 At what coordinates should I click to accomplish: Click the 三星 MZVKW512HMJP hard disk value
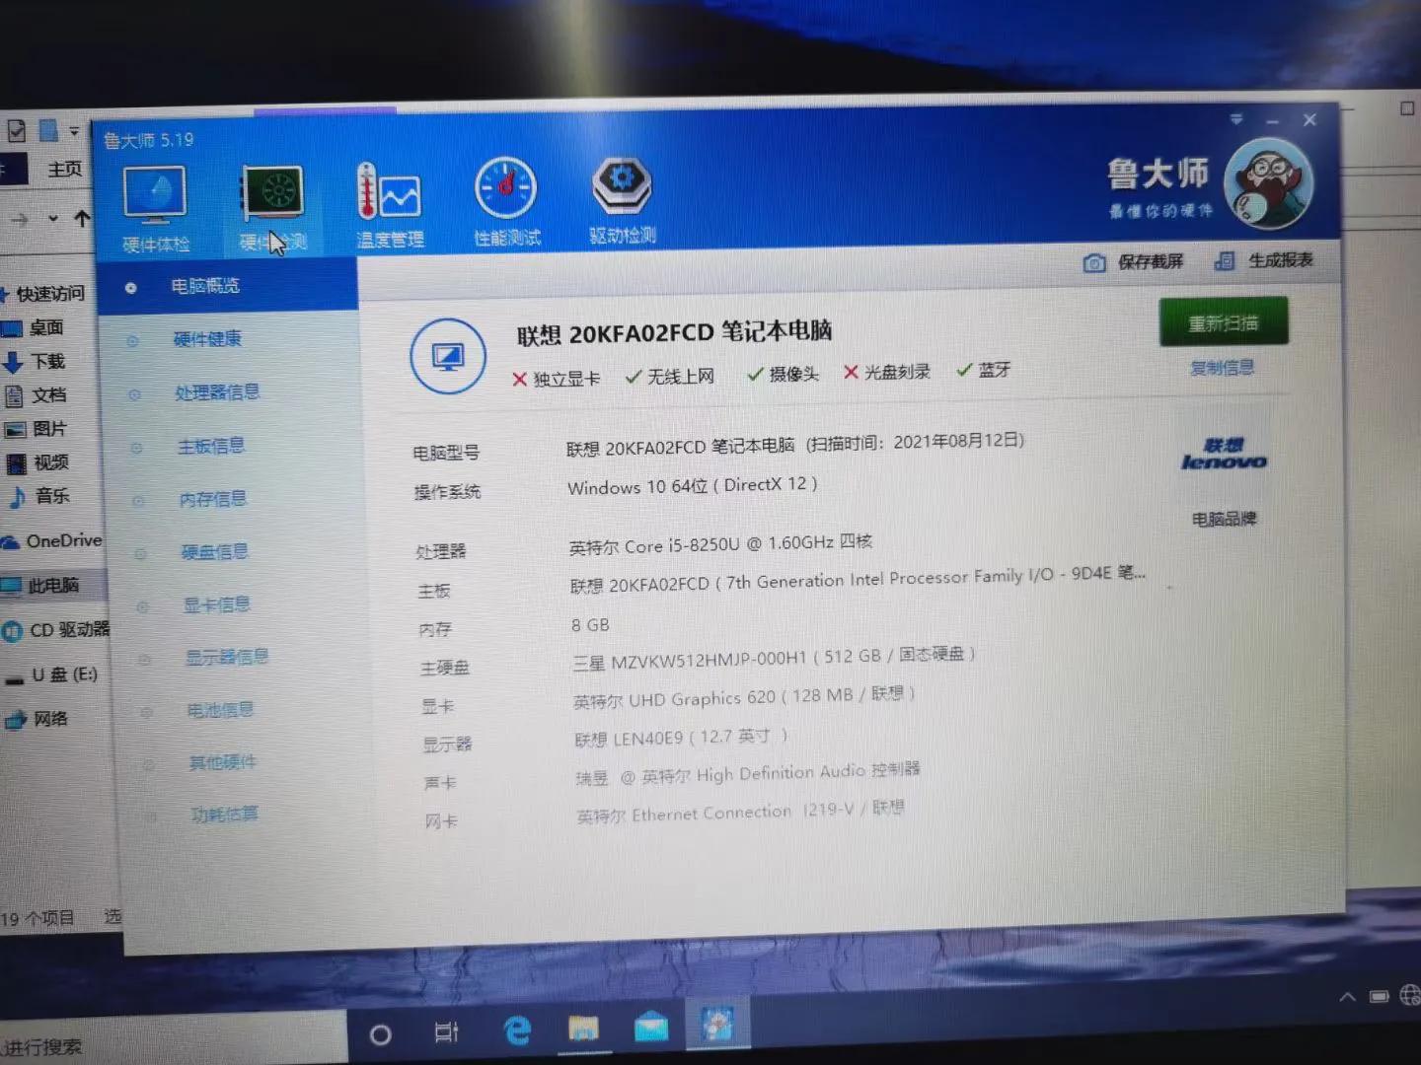coord(774,658)
